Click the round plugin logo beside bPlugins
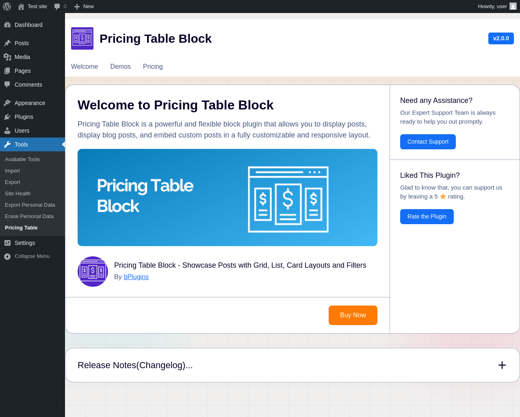The width and height of the screenshot is (520, 417). click(x=93, y=271)
